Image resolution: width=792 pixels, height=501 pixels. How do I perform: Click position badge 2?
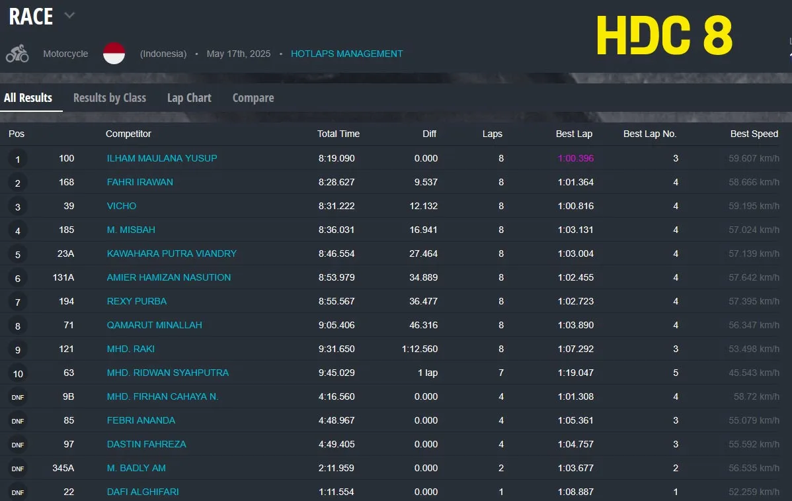(x=18, y=183)
